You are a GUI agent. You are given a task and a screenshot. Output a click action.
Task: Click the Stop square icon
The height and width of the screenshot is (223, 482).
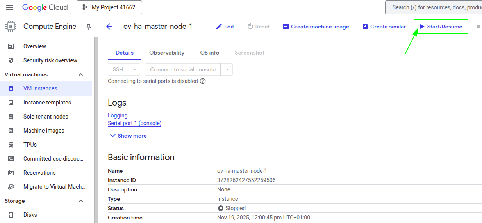(x=478, y=27)
